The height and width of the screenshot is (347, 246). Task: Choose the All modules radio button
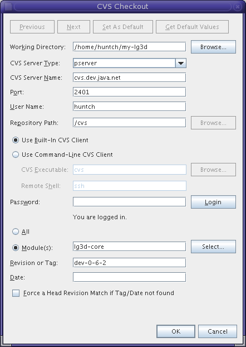[x=16, y=232]
